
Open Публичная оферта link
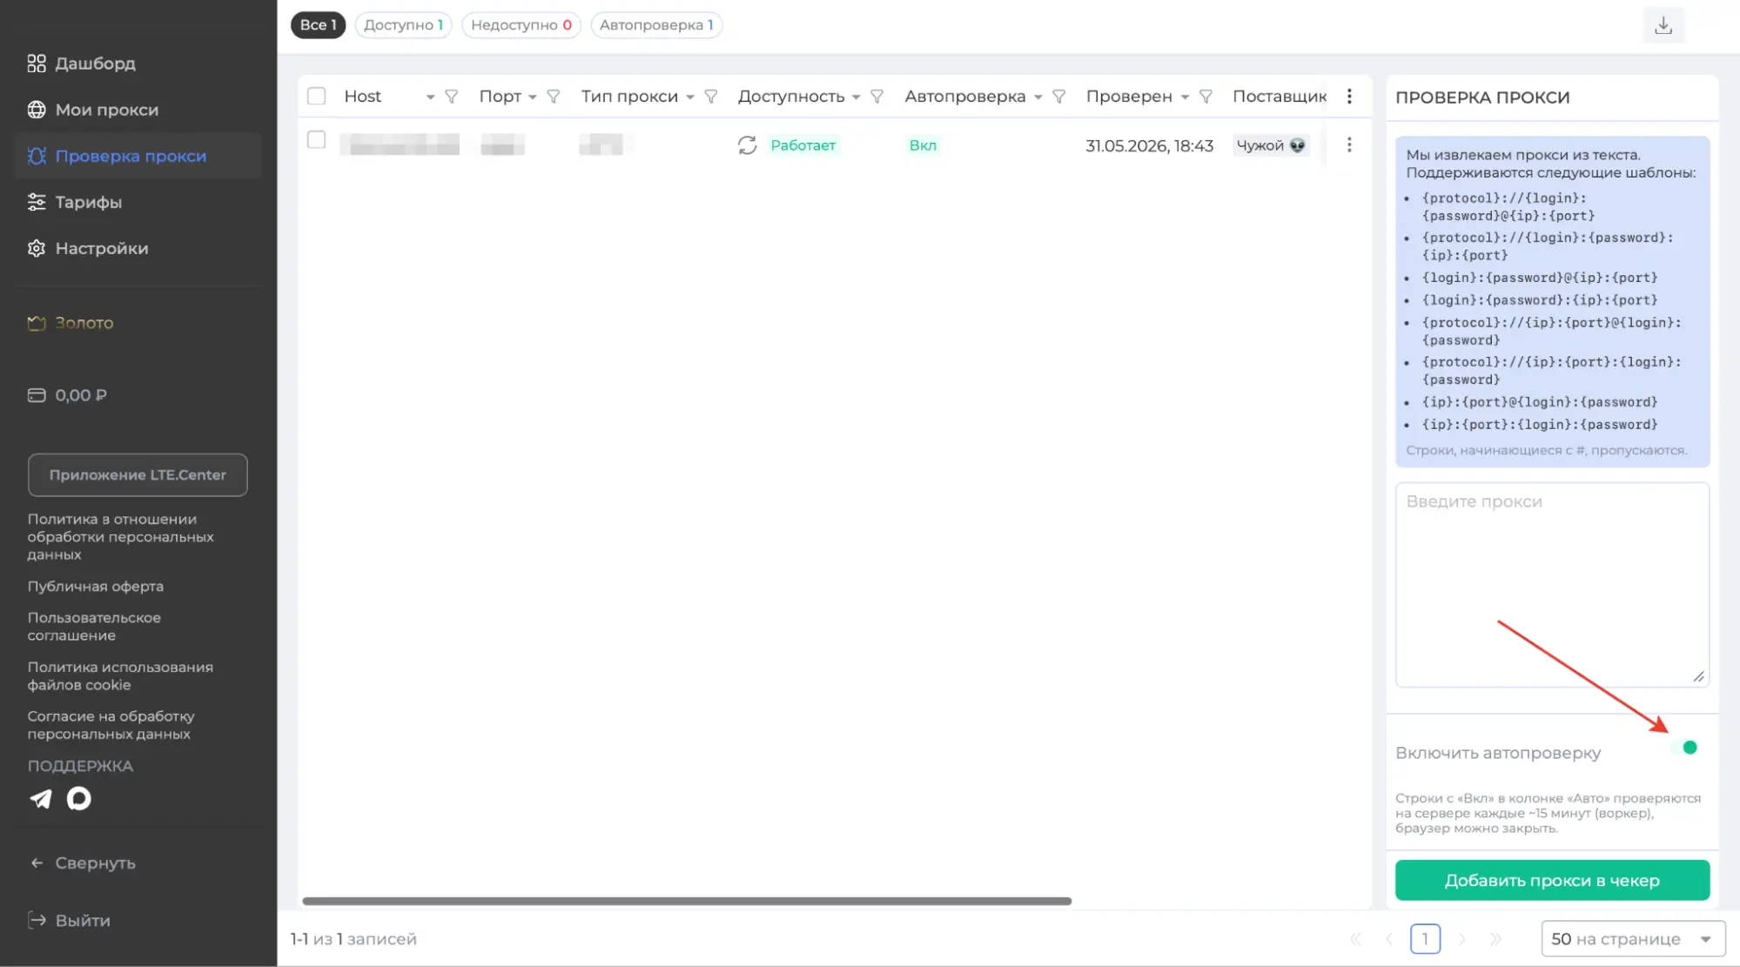(x=96, y=587)
